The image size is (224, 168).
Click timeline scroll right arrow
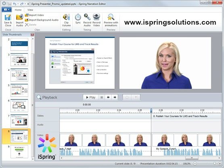[x=219, y=158]
